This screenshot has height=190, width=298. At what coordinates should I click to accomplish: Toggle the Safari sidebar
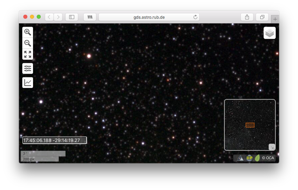point(72,17)
